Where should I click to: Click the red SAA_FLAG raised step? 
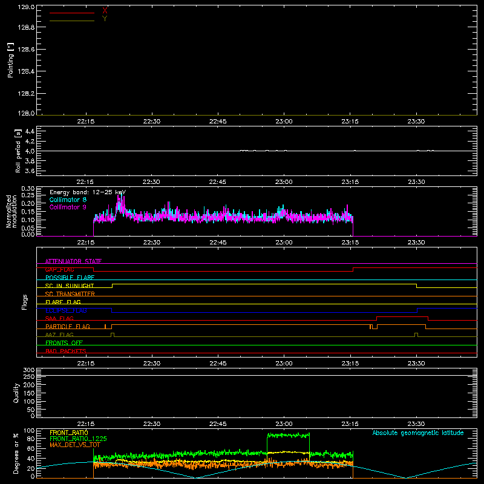tap(402, 317)
